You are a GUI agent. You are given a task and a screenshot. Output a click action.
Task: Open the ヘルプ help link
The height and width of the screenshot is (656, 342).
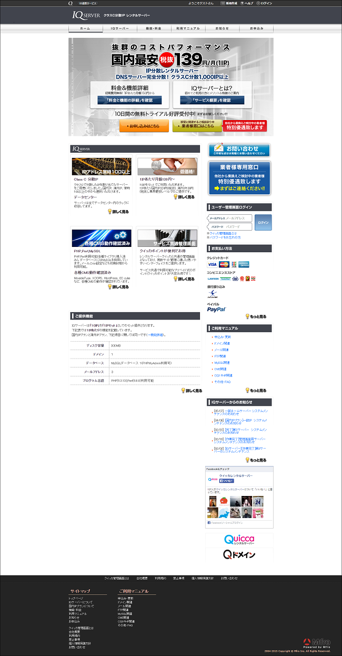247,3
